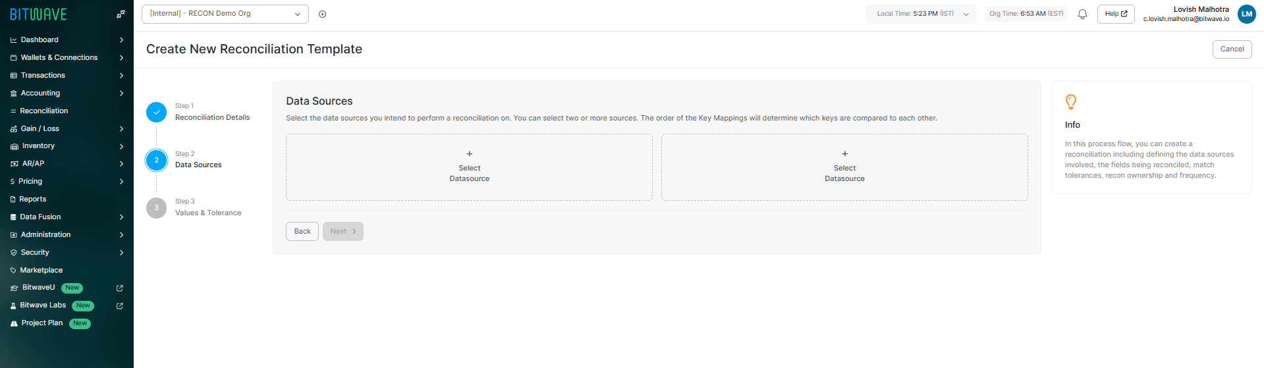Click the Security shield icon
The width and height of the screenshot is (1264, 368).
tap(13, 253)
